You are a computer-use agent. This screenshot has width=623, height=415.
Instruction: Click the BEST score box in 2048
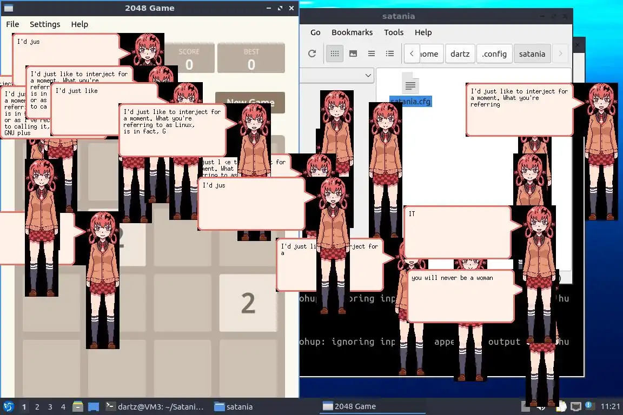pos(251,58)
